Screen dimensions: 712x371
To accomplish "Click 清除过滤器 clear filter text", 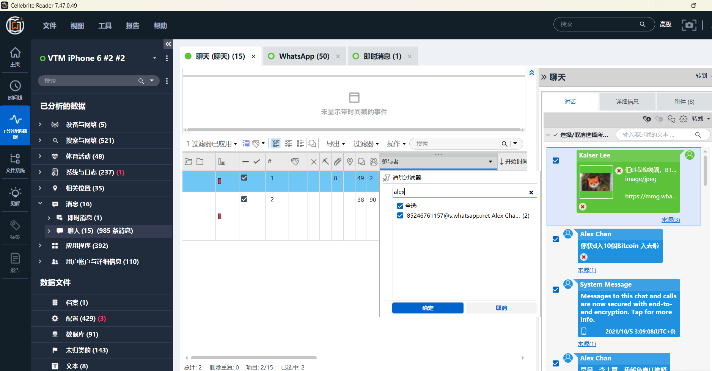I will (x=407, y=178).
